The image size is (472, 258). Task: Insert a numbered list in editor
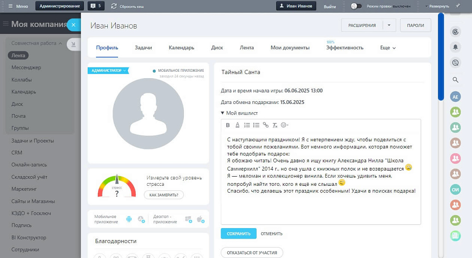pos(247,125)
